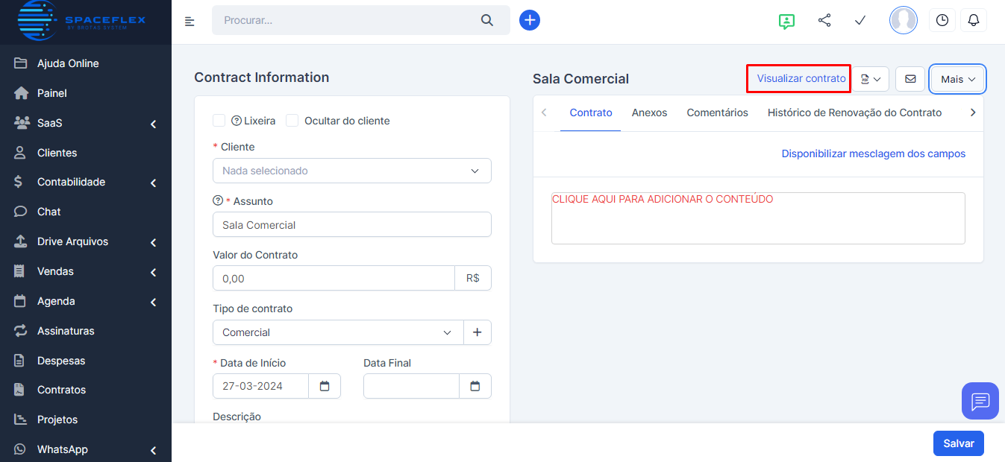Expand the PDF export dropdown
This screenshot has height=462, width=1005.
point(870,79)
